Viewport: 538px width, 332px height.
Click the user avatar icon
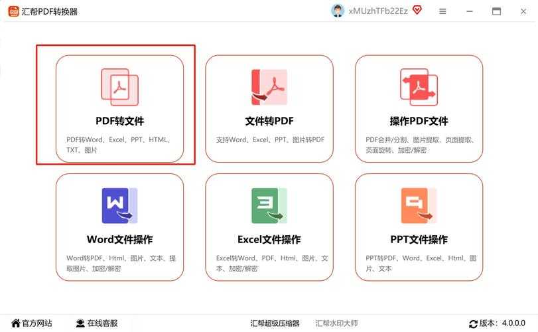click(338, 11)
